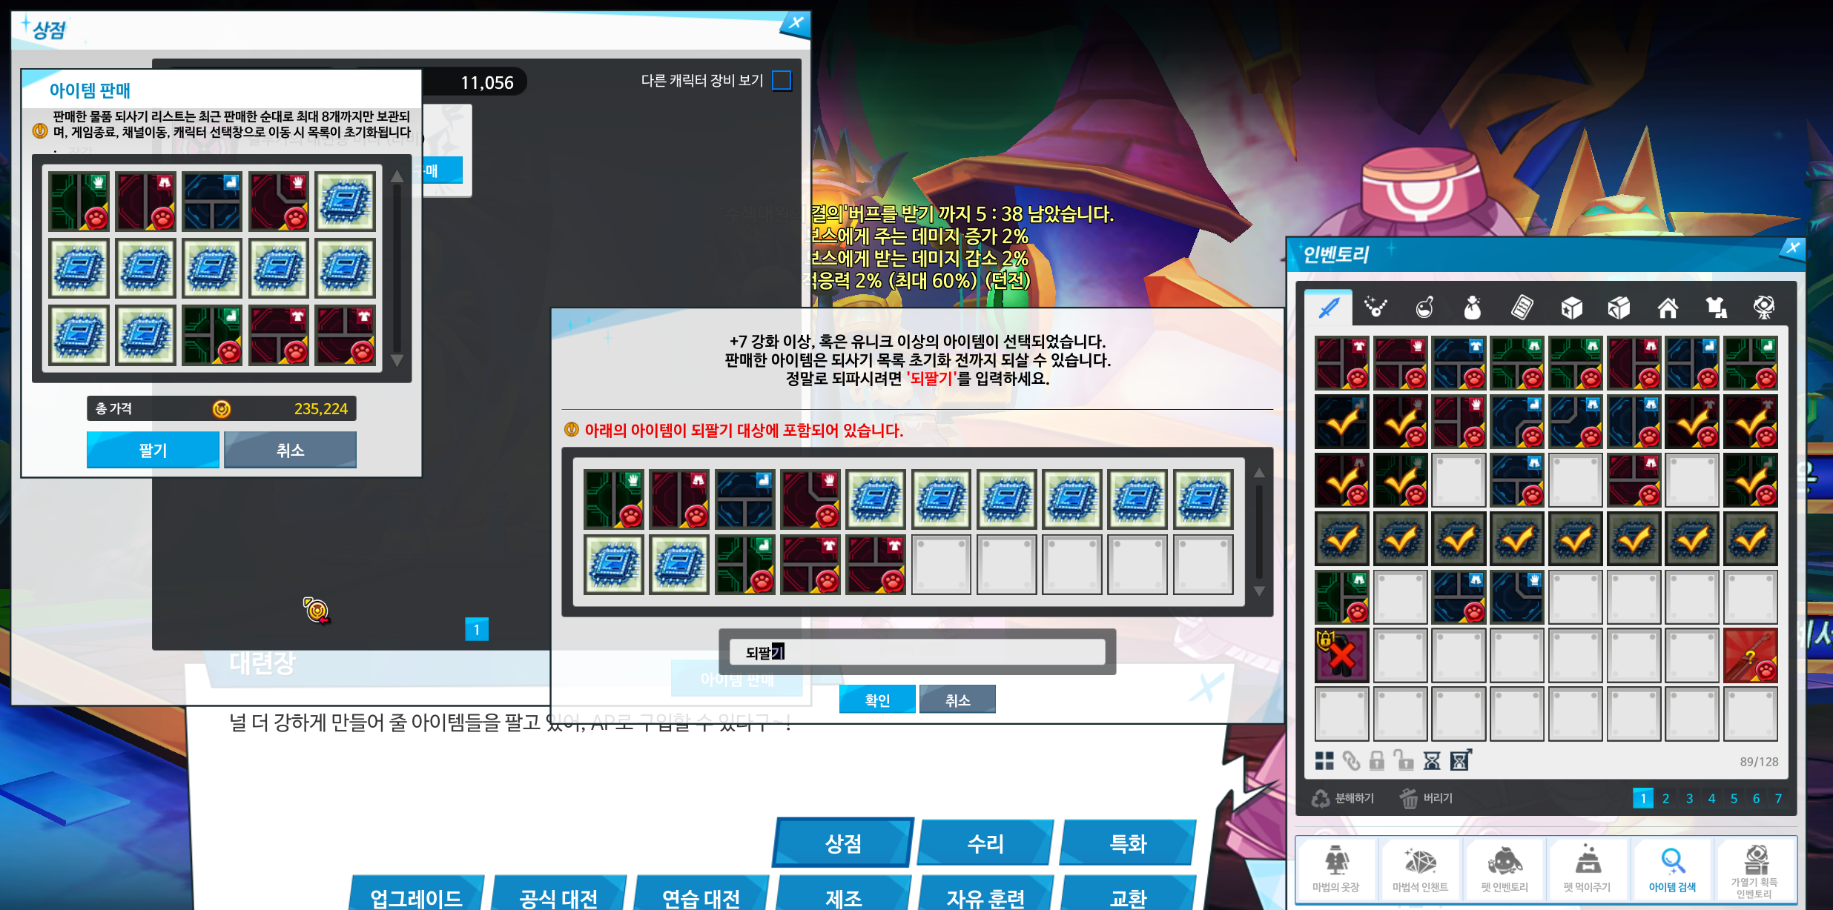Open the potion flask inventory tab
Viewport: 1833px width, 910px height.
click(x=1424, y=307)
